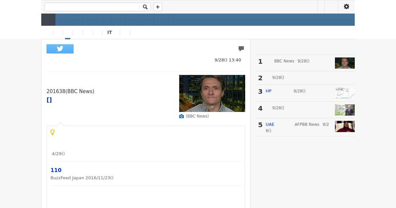The width and height of the screenshot is (396, 208).
Task: Click the thumbnail of ranking item 1
Action: 345,63
